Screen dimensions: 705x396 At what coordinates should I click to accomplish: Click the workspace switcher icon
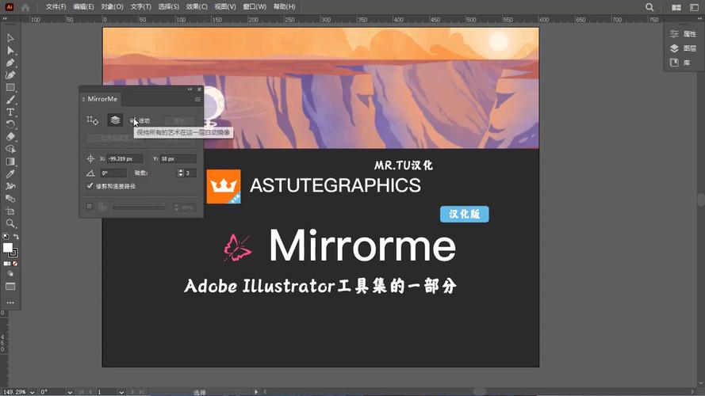click(x=694, y=7)
